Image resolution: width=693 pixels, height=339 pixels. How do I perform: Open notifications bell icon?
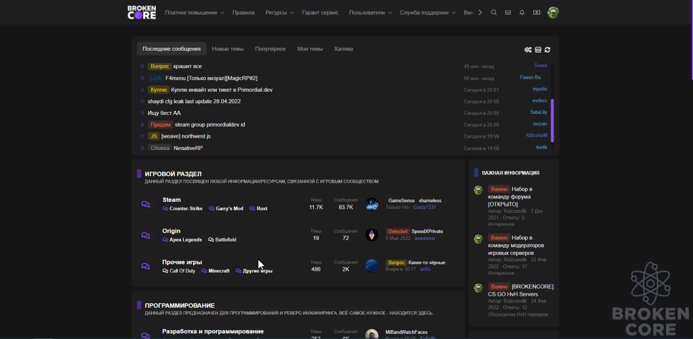click(522, 12)
